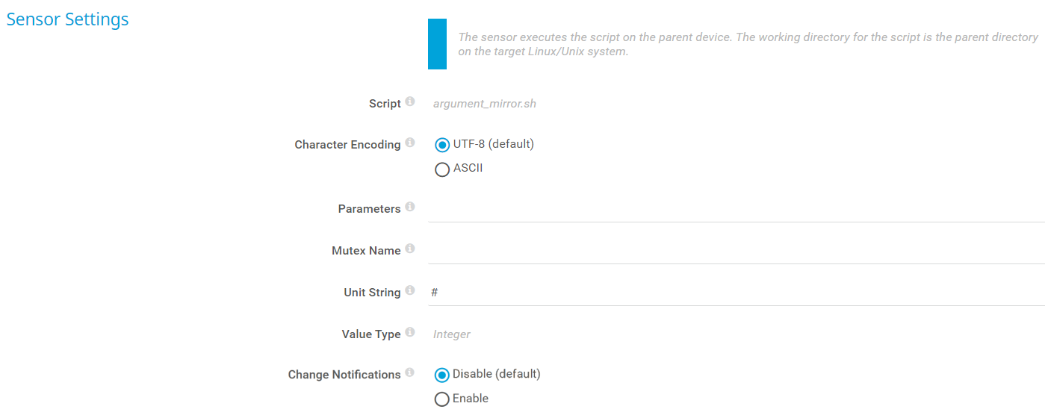
Task: Click into the Mutex Name field
Action: point(736,251)
